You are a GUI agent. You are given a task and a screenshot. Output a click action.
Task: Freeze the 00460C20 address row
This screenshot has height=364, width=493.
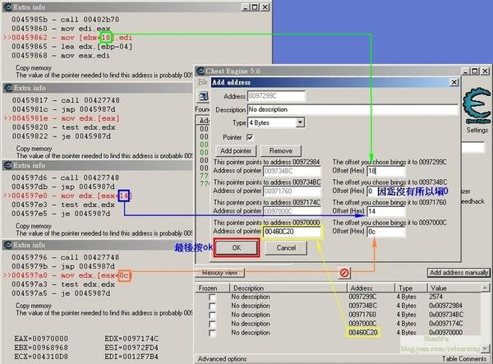[212, 333]
